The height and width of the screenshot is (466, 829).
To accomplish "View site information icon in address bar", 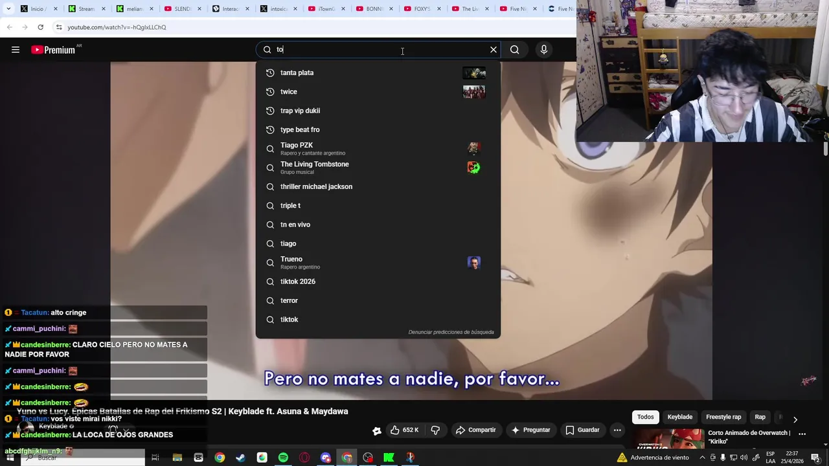I will (x=59, y=27).
